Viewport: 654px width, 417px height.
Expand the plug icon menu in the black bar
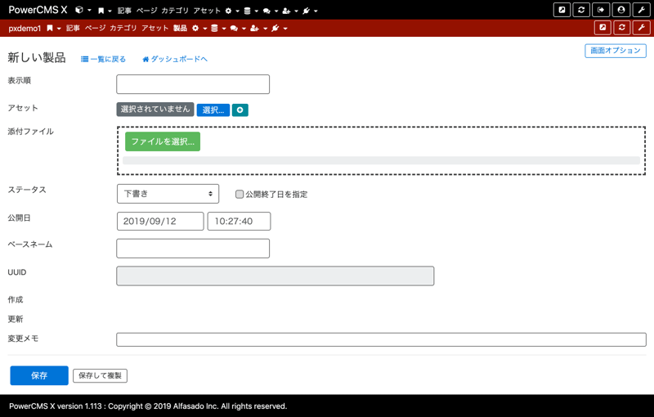pos(309,11)
